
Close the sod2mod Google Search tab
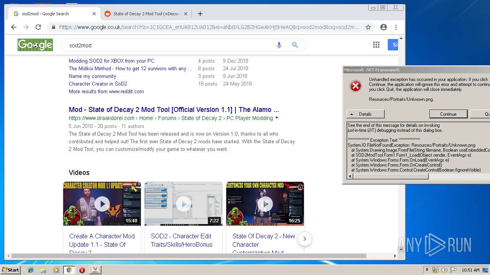point(94,14)
